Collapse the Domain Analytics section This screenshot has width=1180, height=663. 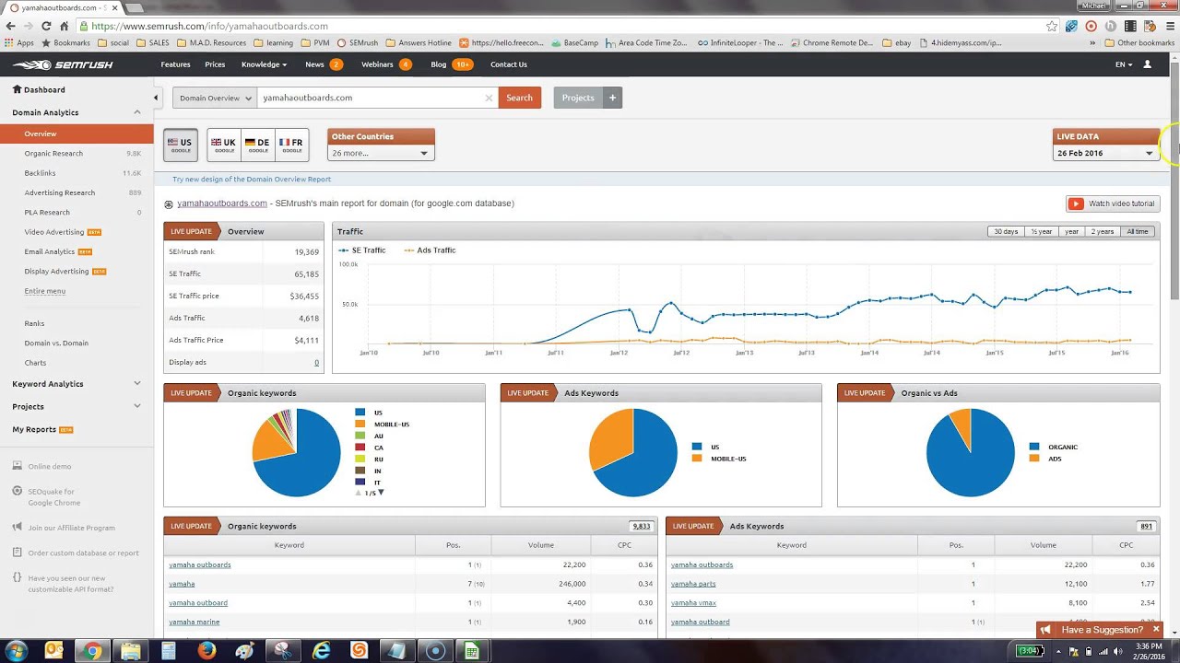tap(137, 112)
